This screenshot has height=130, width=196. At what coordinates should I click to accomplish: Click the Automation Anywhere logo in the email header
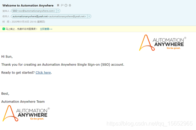162,43
